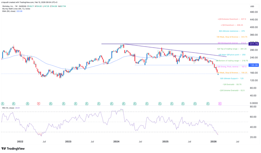The image size is (261, 153).
Task: Click '-2/8 Extreme Oversold 62.5' label
Action: click(x=232, y=91)
